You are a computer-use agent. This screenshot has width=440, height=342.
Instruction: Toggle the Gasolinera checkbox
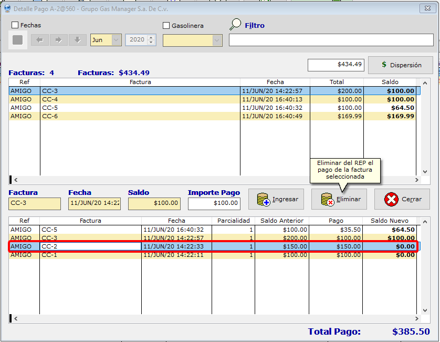click(166, 26)
